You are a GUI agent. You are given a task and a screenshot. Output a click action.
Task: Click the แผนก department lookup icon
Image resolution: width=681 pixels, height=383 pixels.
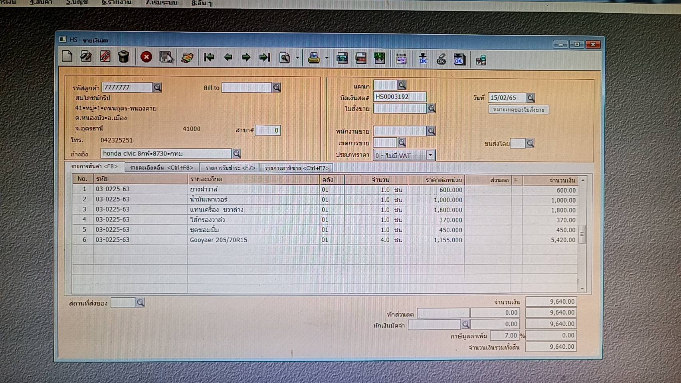pyautogui.click(x=402, y=85)
